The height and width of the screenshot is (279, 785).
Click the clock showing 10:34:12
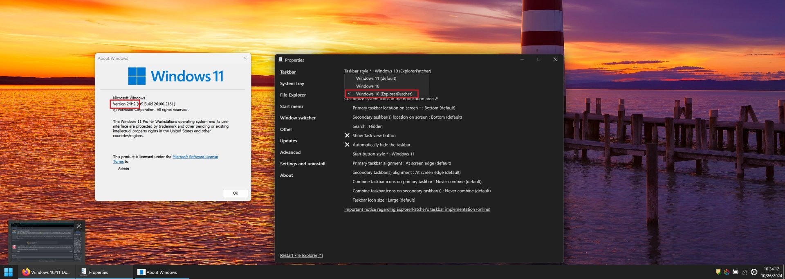pyautogui.click(x=771, y=269)
